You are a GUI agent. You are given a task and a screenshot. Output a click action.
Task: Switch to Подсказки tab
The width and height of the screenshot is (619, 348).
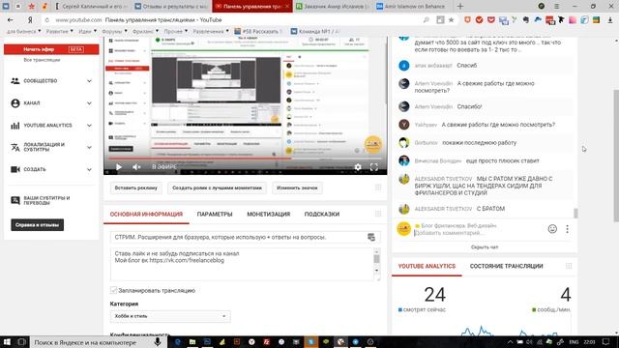click(x=322, y=214)
